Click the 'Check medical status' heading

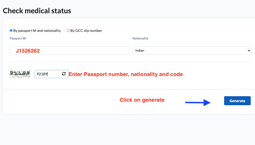[37, 11]
